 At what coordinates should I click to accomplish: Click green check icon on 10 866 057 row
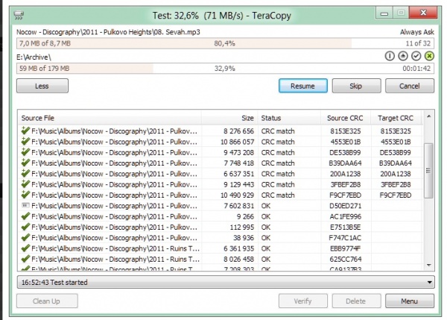click(x=25, y=141)
